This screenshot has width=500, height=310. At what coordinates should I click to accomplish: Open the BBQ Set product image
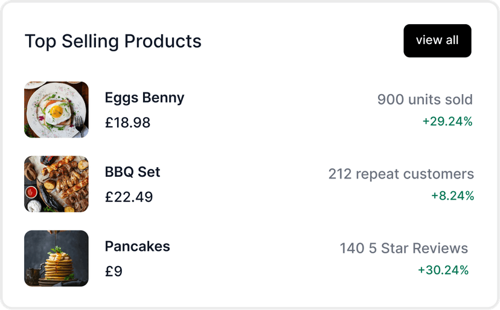coord(56,184)
